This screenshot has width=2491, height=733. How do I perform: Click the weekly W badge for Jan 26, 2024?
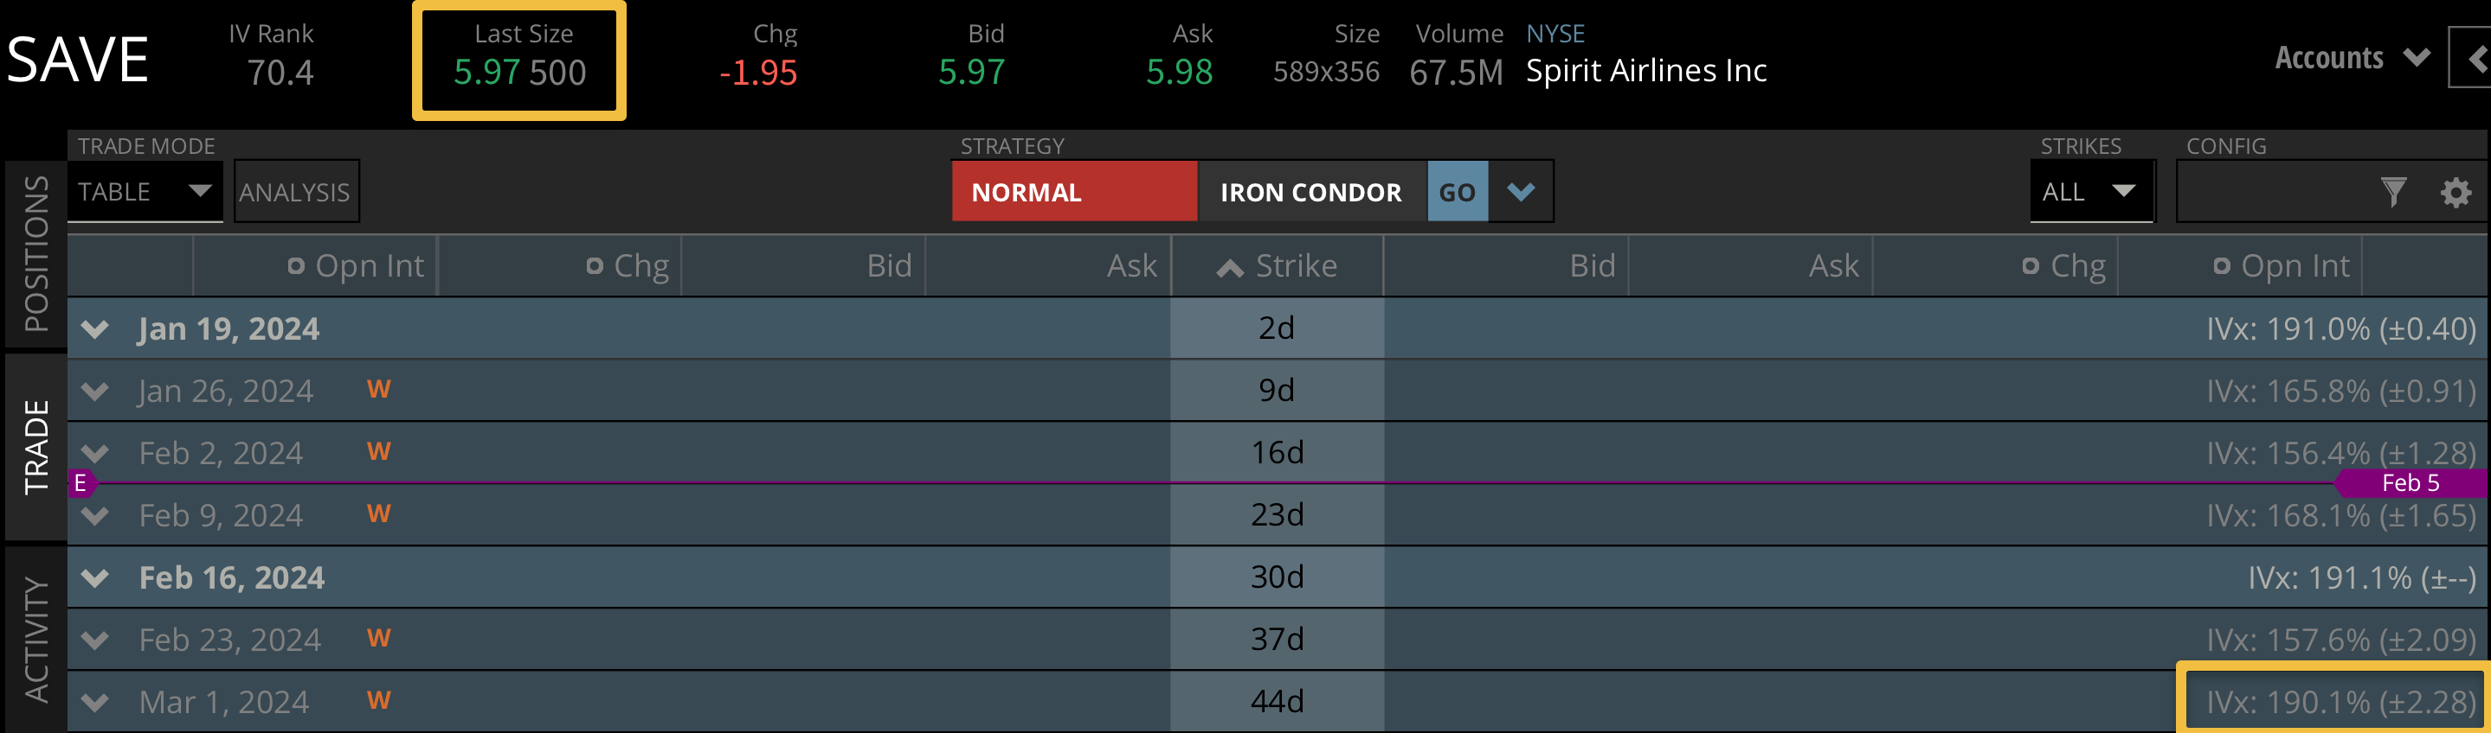point(378,389)
